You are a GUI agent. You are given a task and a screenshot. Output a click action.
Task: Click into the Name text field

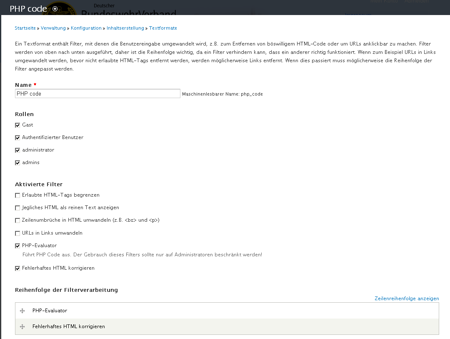[x=97, y=94]
